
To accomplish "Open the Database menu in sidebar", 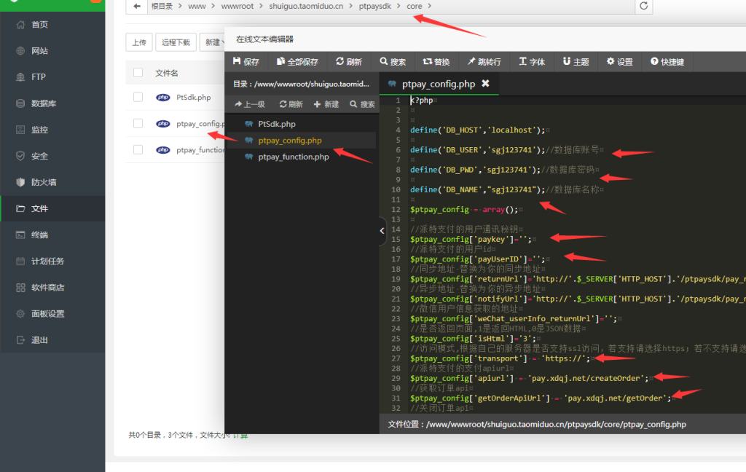I will pyautogui.click(x=43, y=103).
